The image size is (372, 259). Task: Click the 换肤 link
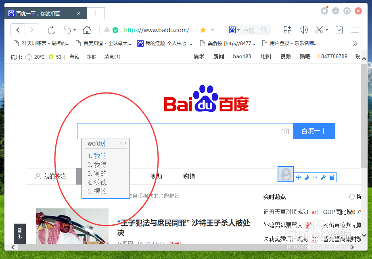point(92,57)
